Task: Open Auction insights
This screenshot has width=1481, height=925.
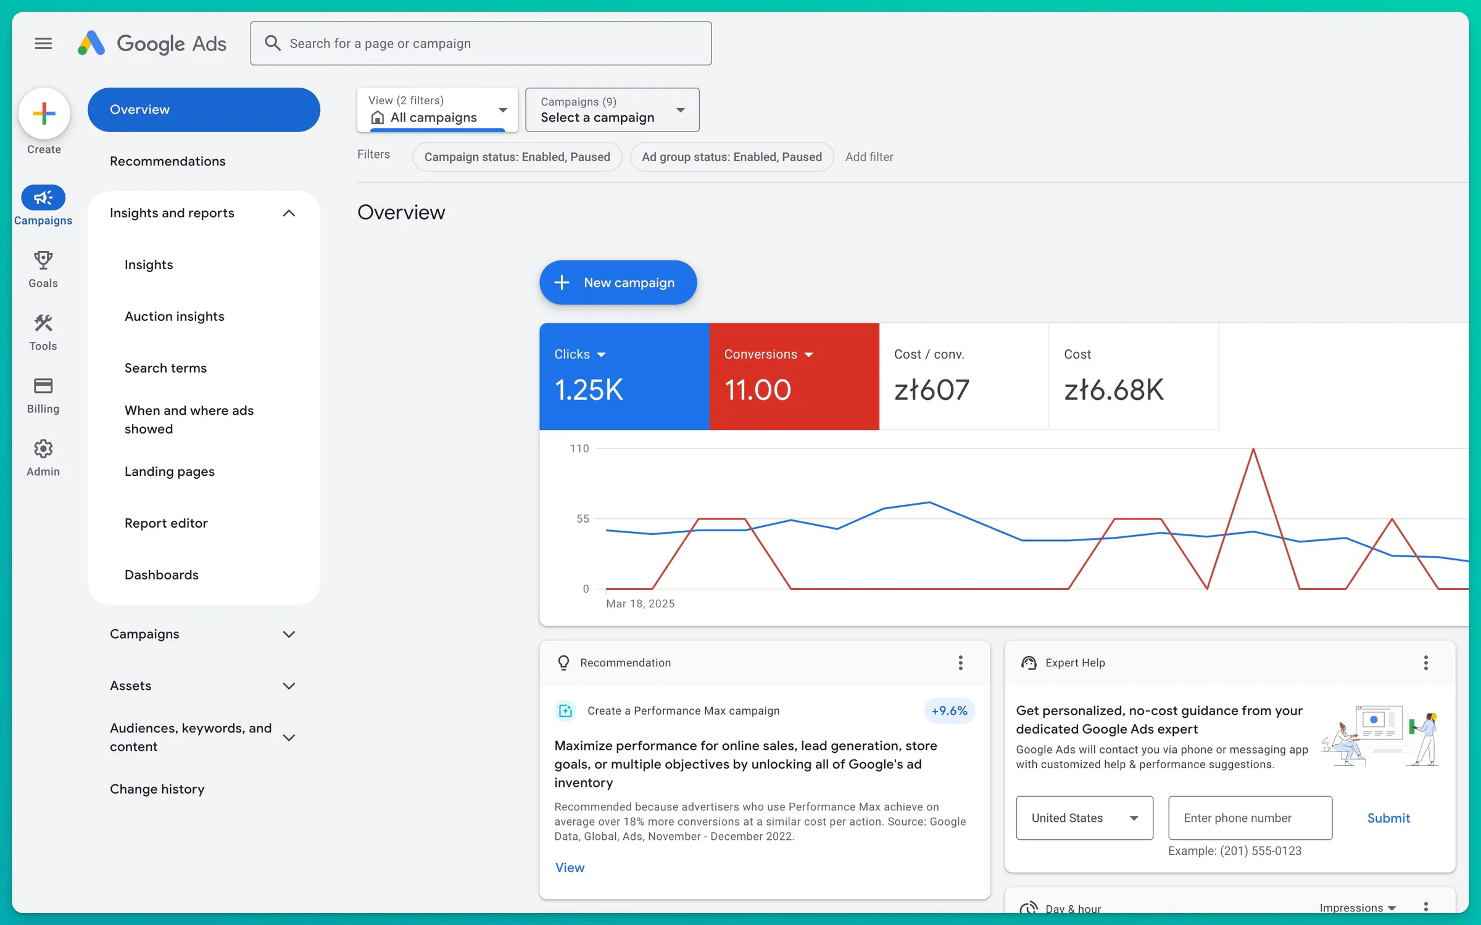Action: point(175,317)
